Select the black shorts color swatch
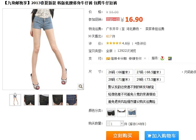196x140 pixels. [111, 113]
